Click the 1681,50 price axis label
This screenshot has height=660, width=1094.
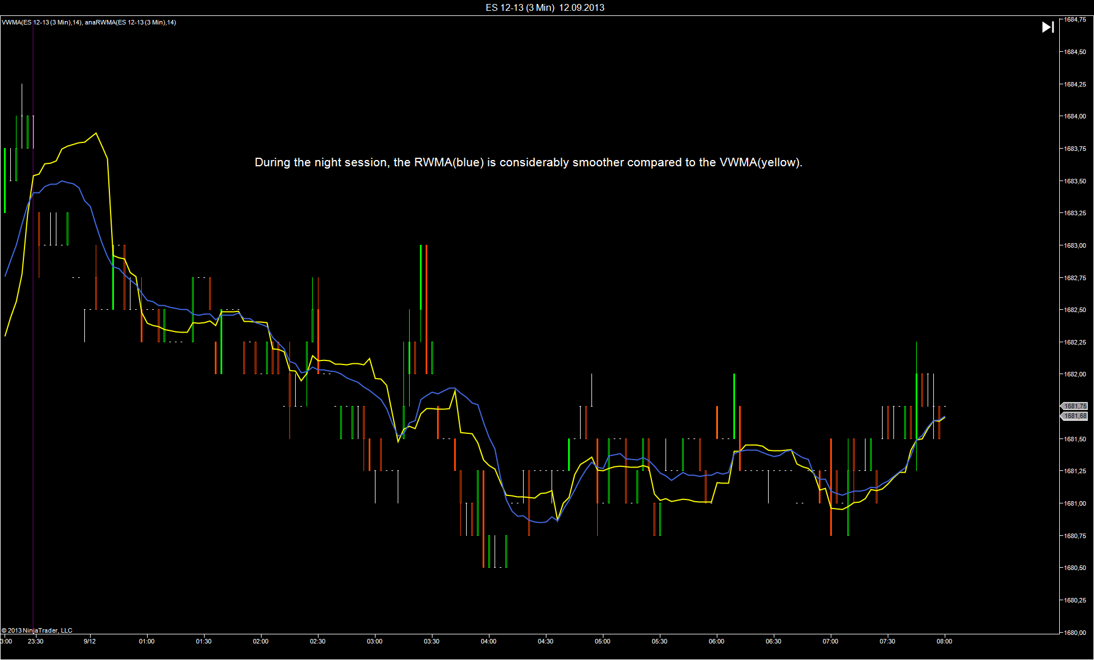coord(1075,439)
